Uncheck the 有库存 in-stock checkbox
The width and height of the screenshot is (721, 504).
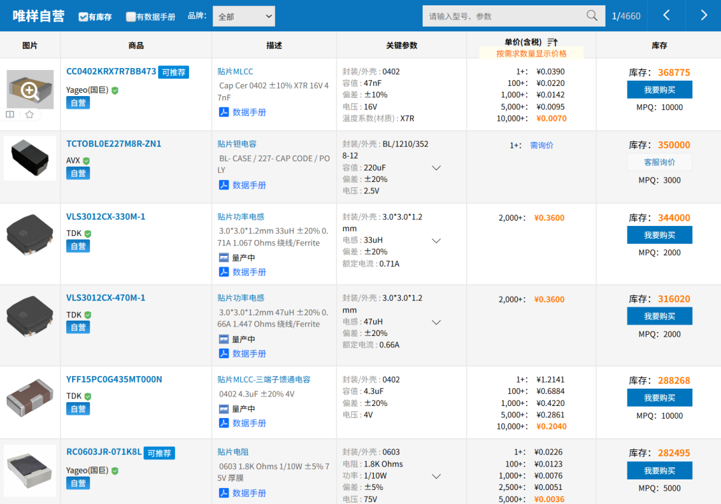coord(83,17)
